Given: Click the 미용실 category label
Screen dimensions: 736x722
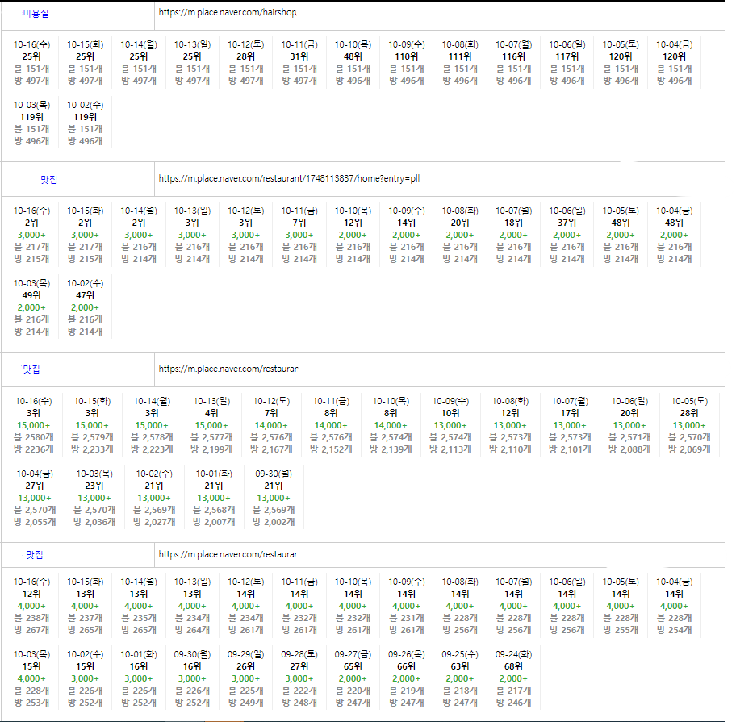Looking at the screenshot, I should coord(35,14).
